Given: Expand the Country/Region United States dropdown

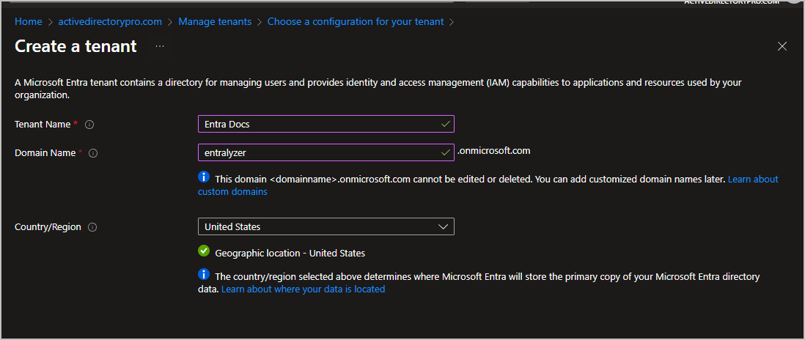Looking at the screenshot, I should click(326, 226).
